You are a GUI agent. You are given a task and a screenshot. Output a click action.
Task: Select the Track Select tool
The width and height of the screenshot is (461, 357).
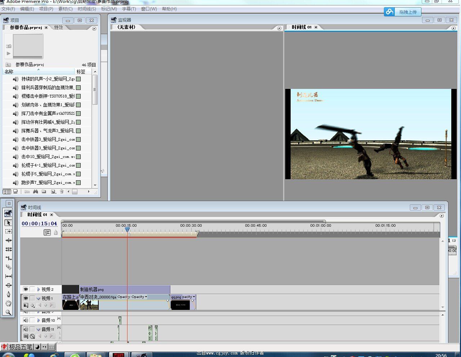[8, 231]
